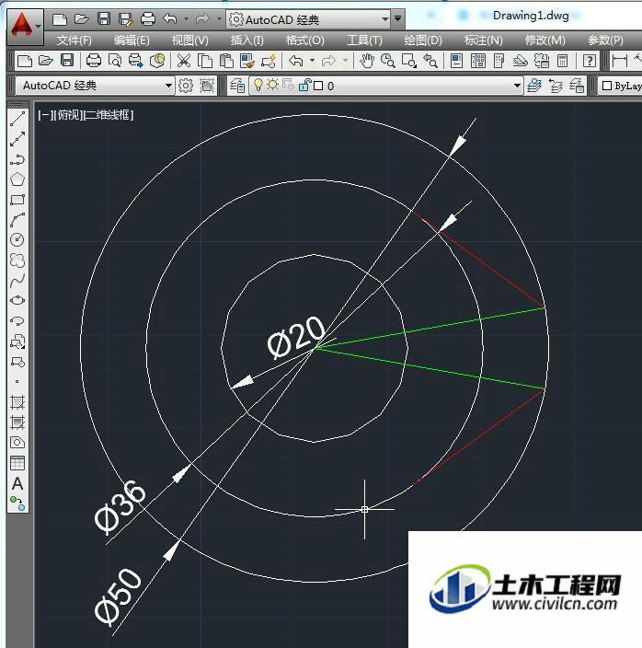Screen dimensions: 642x648
Task: Select the Ellipse tool
Action: 17,300
